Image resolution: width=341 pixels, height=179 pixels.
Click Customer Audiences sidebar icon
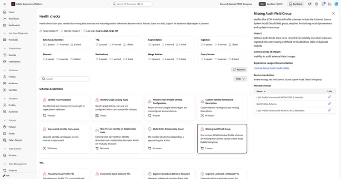point(5,83)
